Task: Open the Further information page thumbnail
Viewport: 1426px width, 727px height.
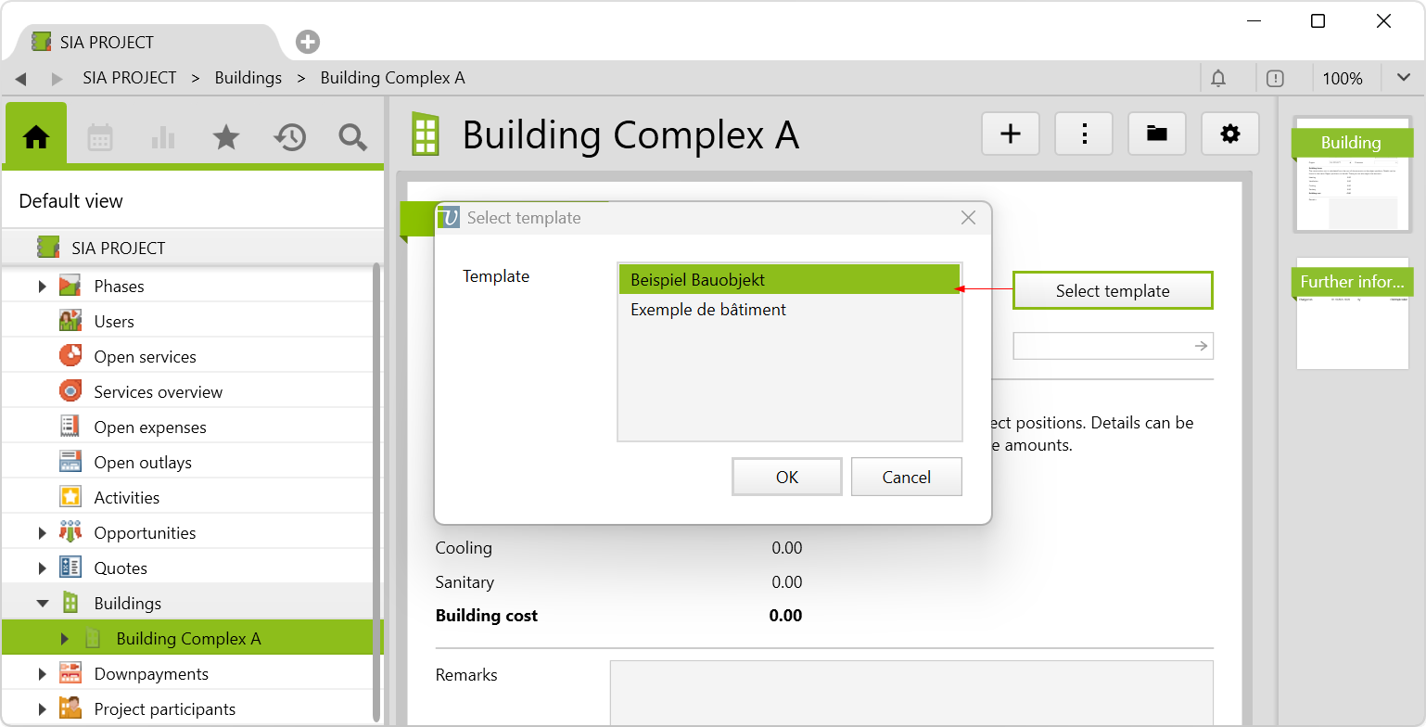Action: pos(1351,313)
